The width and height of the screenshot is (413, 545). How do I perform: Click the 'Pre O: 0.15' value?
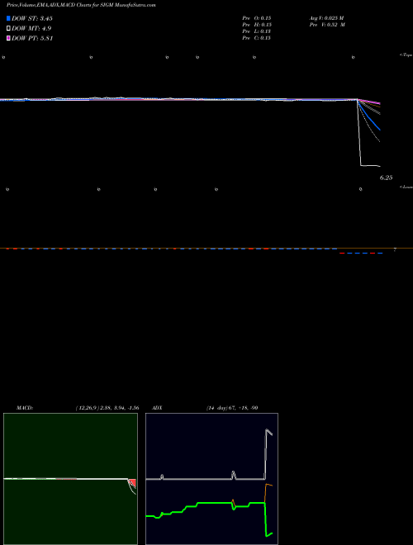tap(257, 18)
